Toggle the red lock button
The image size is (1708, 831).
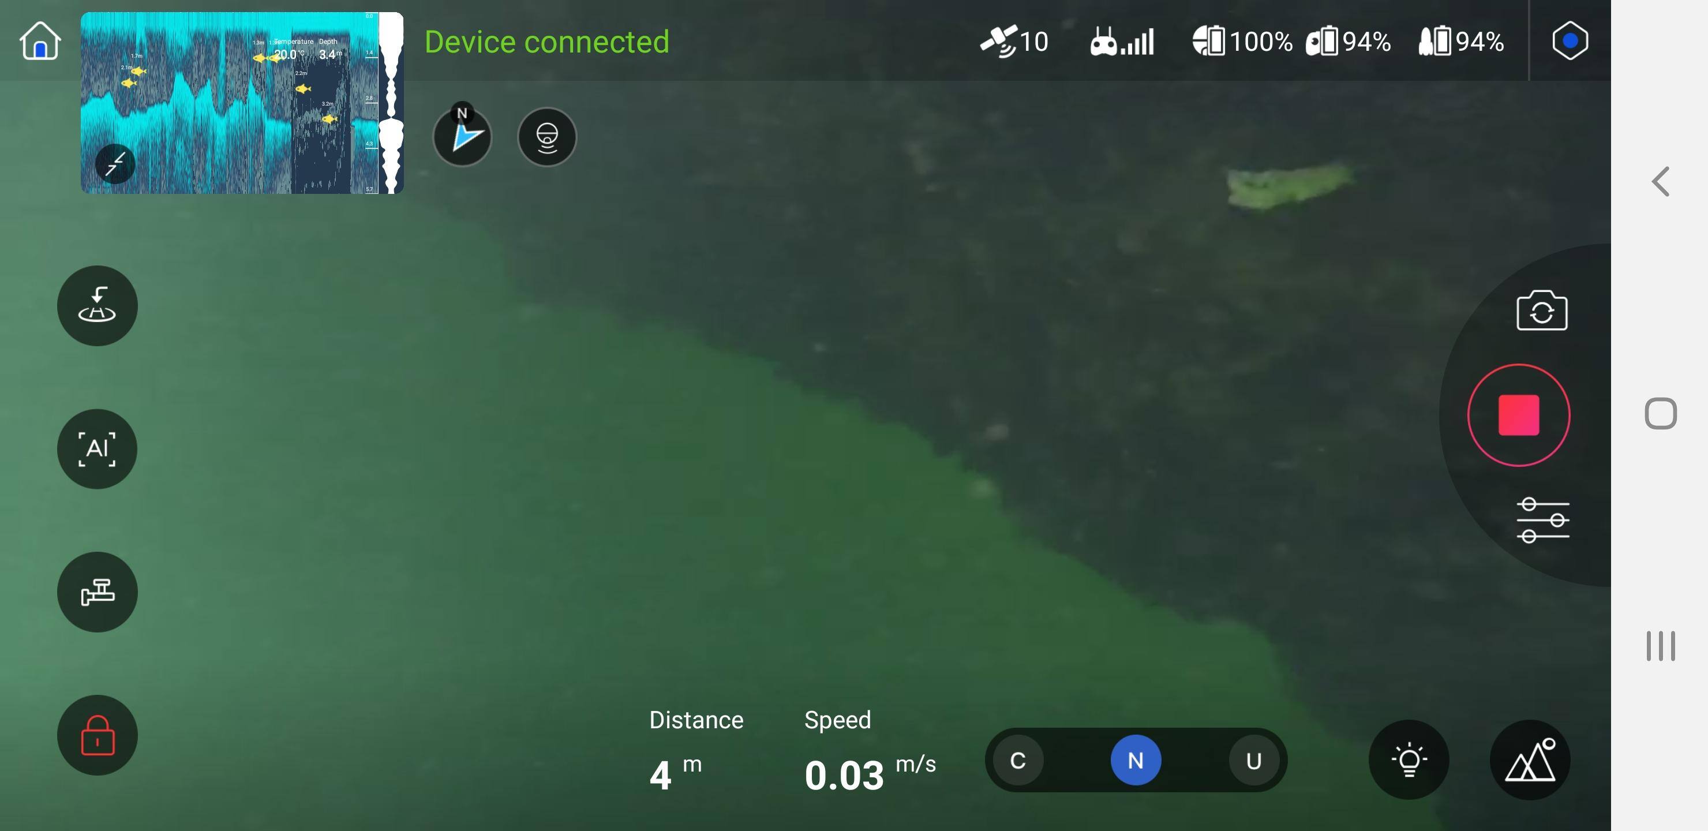97,735
